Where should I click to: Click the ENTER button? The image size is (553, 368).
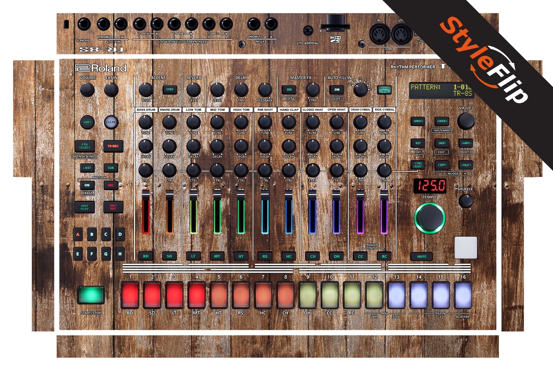442,121
